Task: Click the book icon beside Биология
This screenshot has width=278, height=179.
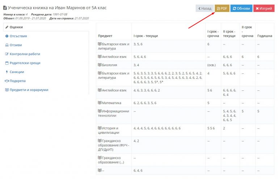Action: tap(100, 65)
